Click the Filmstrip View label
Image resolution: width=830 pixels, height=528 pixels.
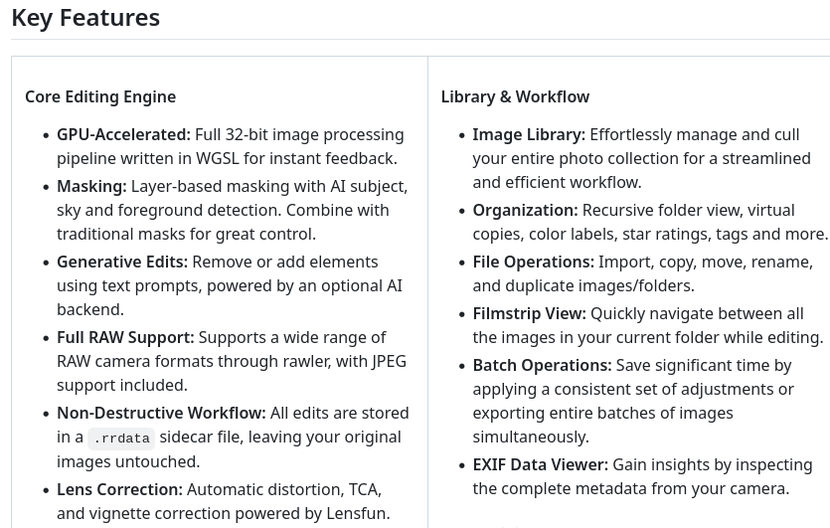pos(529,313)
